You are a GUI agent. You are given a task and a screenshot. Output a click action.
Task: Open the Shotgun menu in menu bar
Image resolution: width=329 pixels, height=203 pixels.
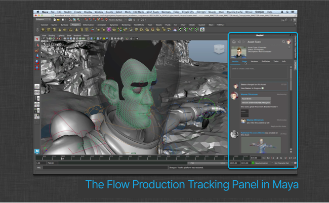261,11
